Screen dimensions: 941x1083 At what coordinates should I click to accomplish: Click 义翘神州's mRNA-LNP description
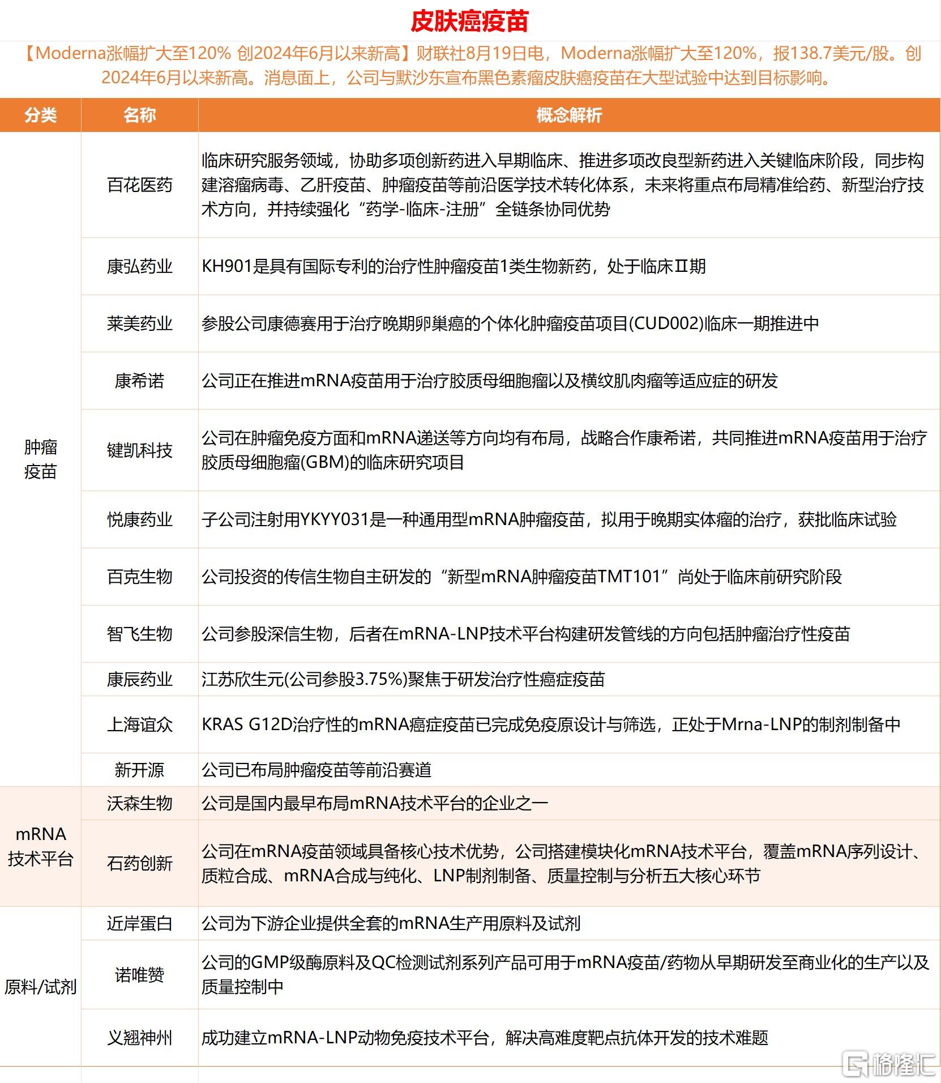coord(485,1038)
